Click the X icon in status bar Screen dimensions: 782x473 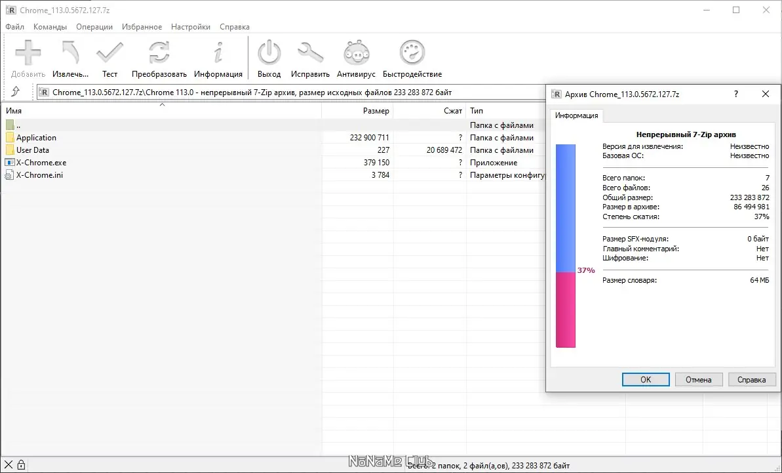[8, 464]
